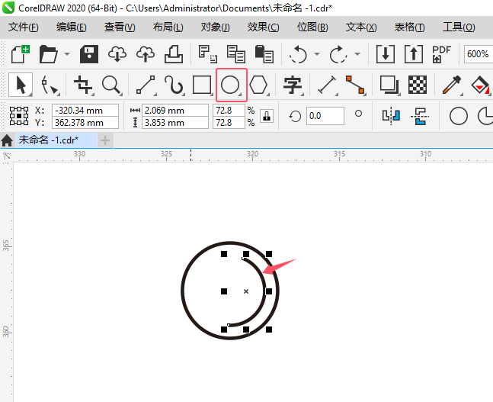
Task: Select the Freehand line tool
Action: [x=146, y=85]
